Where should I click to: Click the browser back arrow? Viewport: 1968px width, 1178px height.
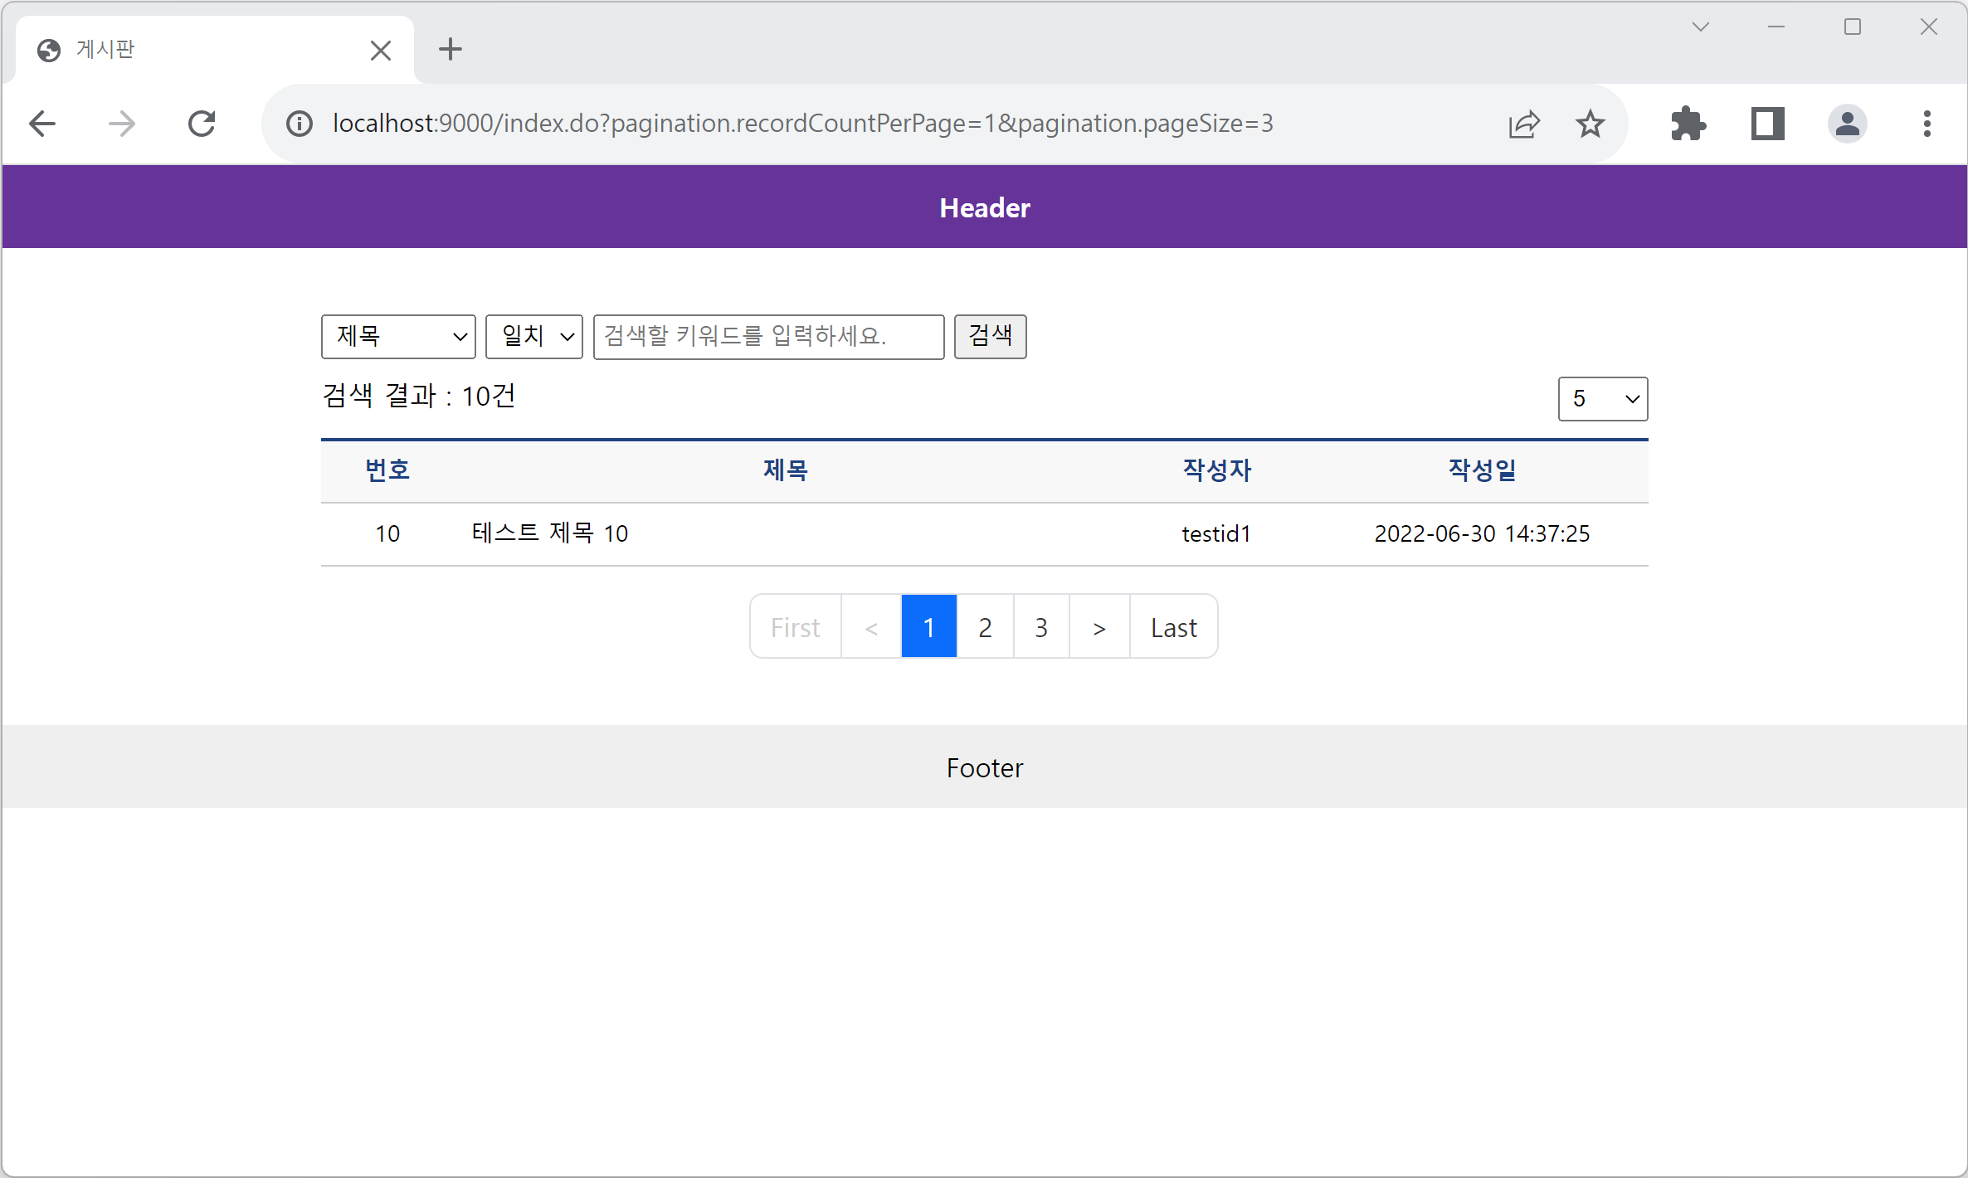click(42, 124)
